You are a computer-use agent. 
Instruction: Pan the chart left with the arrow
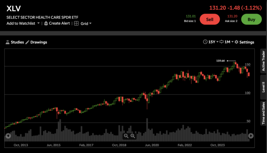[8, 136]
